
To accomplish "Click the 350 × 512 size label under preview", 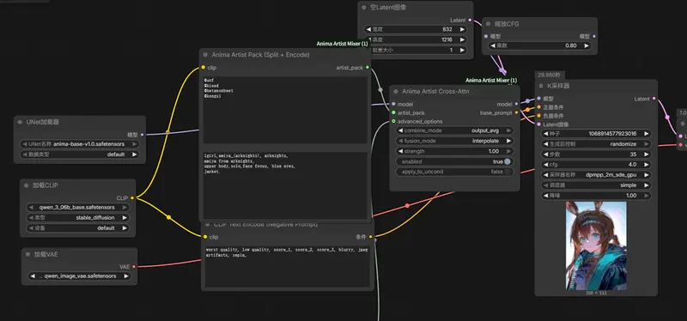I will [x=596, y=293].
